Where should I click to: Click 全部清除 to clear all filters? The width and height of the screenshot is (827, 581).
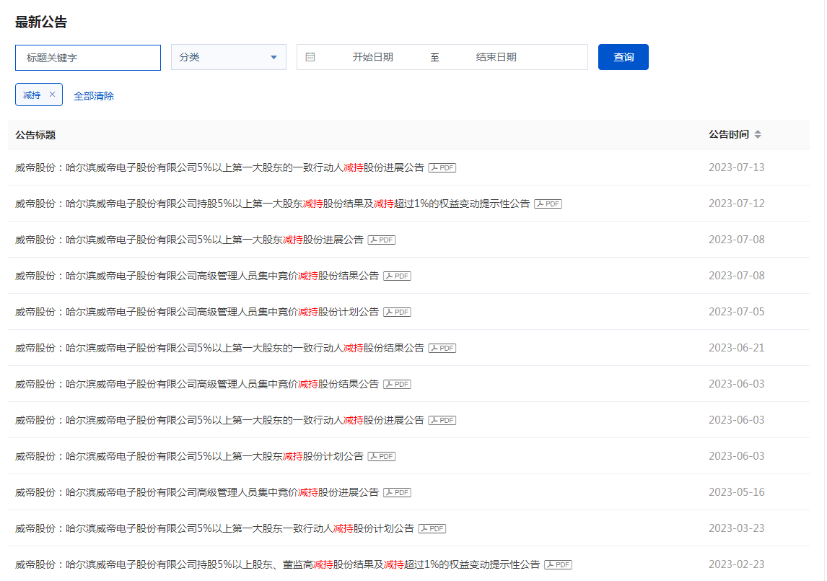(x=94, y=95)
